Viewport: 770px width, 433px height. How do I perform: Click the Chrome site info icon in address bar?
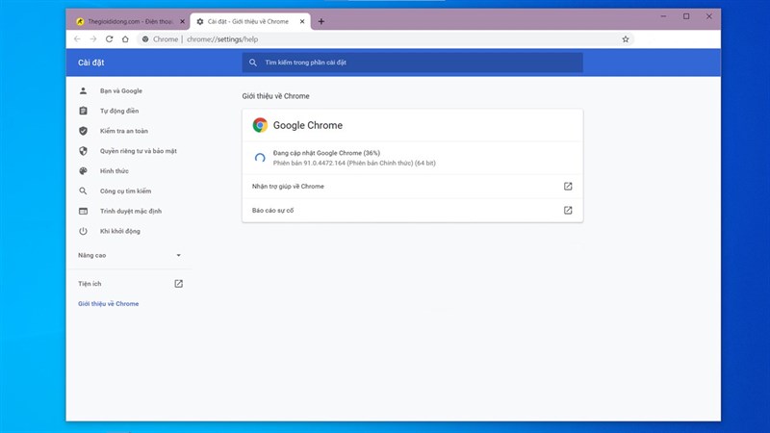click(x=145, y=39)
